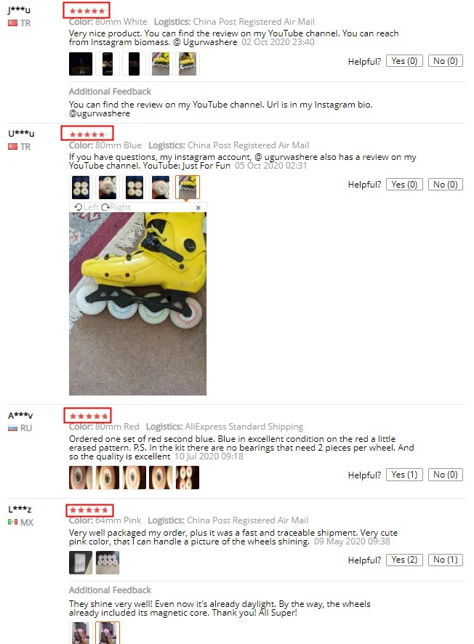Screen dimensions: 474x644
Task: Mark J***u's review helpful with Yes (0)
Action: tap(404, 61)
